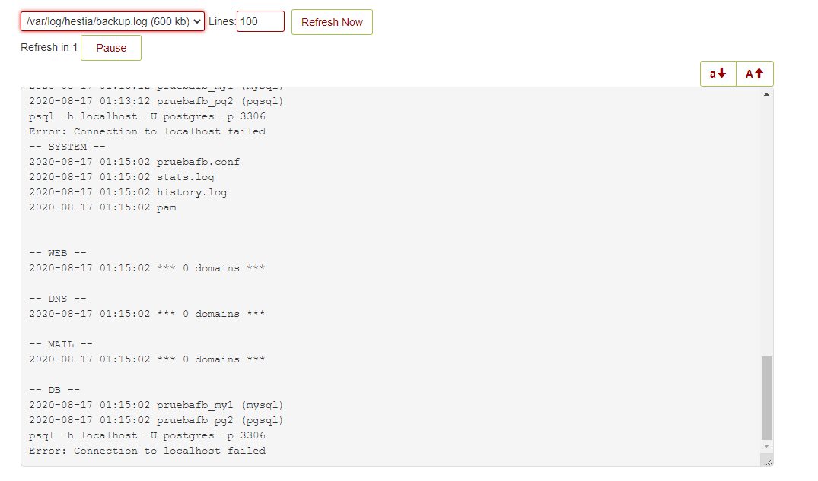Increase log text size with the A↑ icon
This screenshot has width=818, height=481.
click(x=754, y=74)
